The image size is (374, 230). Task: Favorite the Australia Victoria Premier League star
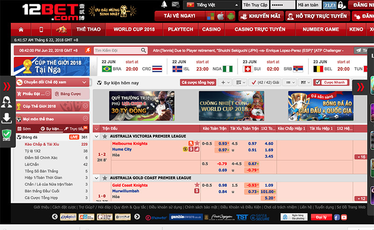click(105, 137)
